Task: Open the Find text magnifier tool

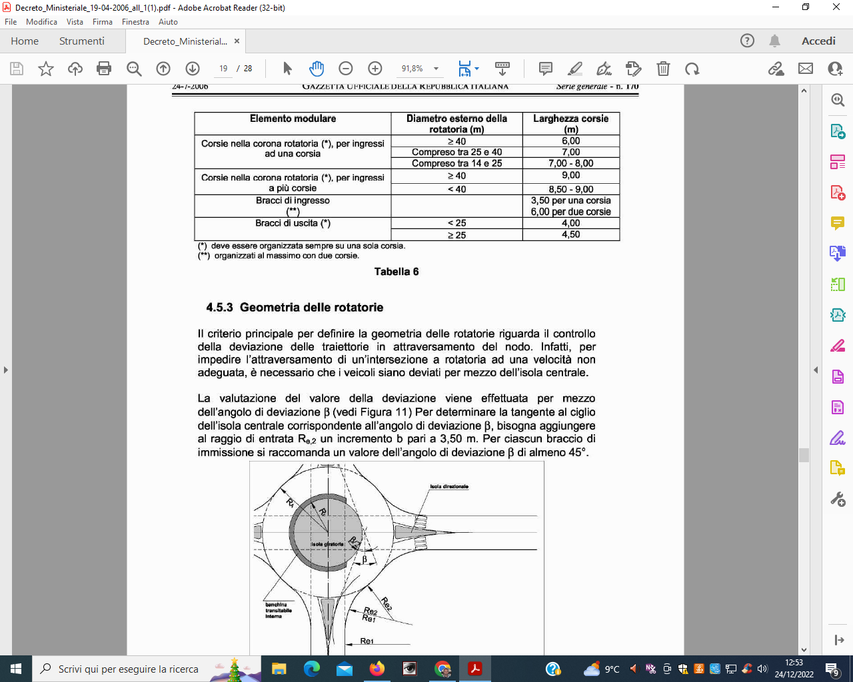Action: 134,69
